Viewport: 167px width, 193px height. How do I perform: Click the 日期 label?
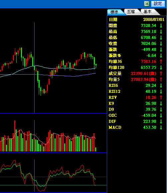[x=113, y=20]
